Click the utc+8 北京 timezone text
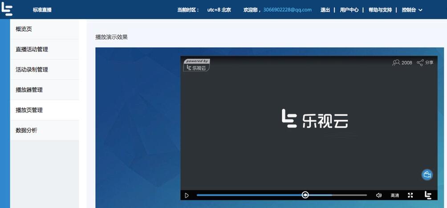This screenshot has width=447, height=208. click(219, 10)
